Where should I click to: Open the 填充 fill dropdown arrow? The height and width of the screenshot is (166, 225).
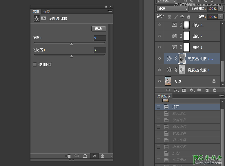coord(221,17)
